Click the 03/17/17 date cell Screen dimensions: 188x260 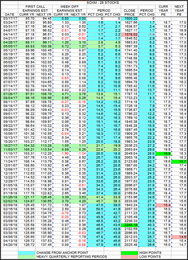[9, 18]
